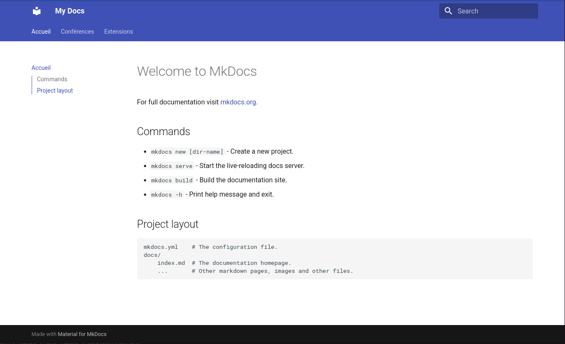
Task: Click the mkdocs serve code snippet
Action: pyautogui.click(x=172, y=166)
